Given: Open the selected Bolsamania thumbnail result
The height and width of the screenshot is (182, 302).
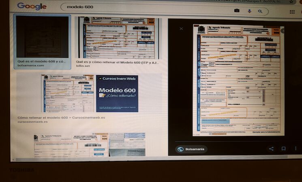Looking at the screenshot, I should click(x=42, y=37).
